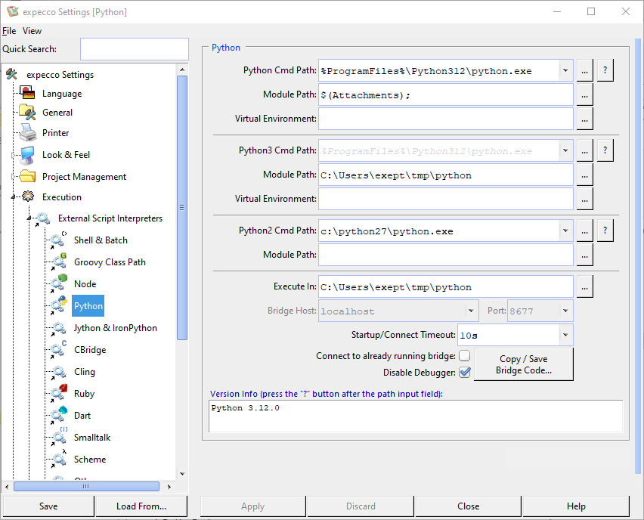Select the Look & Feel monitor icon

[28, 155]
